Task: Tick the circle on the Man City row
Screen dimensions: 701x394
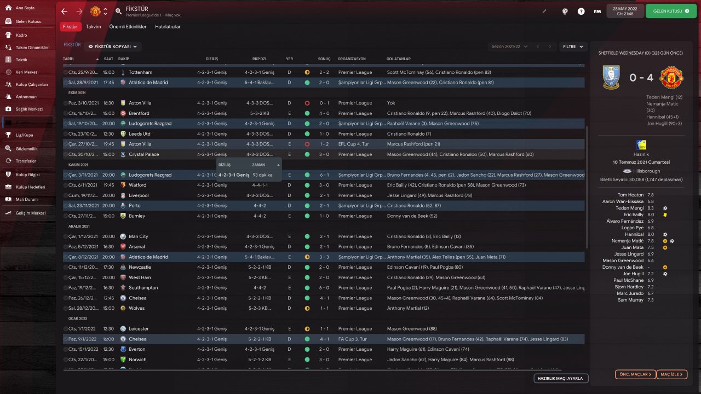Action: click(x=66, y=236)
